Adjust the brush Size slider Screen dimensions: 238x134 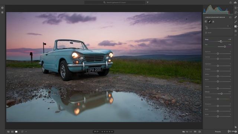(207, 28)
